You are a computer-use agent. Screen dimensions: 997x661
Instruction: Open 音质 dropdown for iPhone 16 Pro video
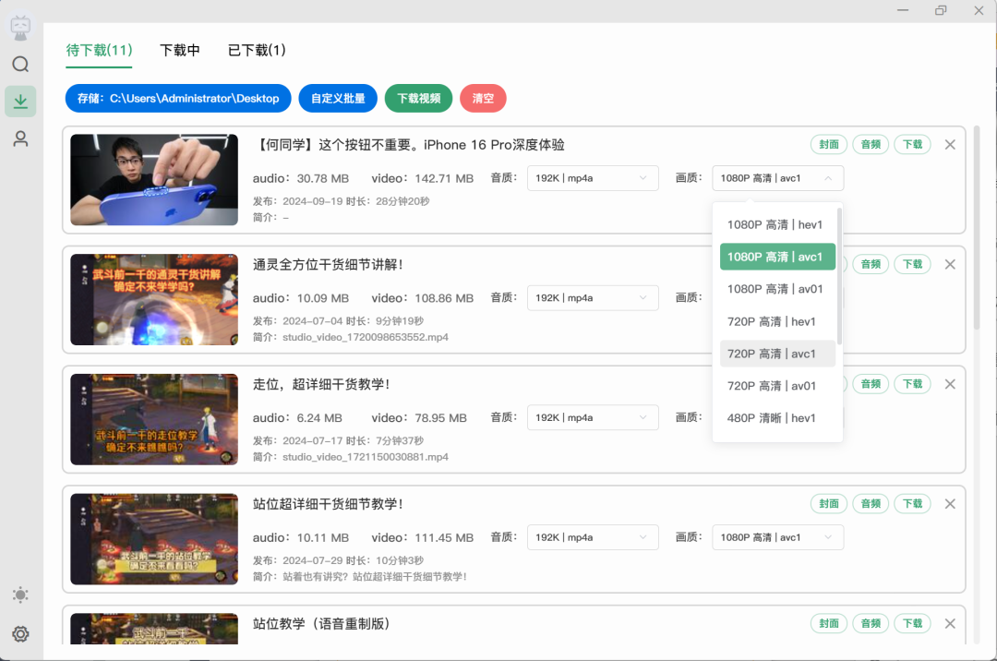point(593,178)
